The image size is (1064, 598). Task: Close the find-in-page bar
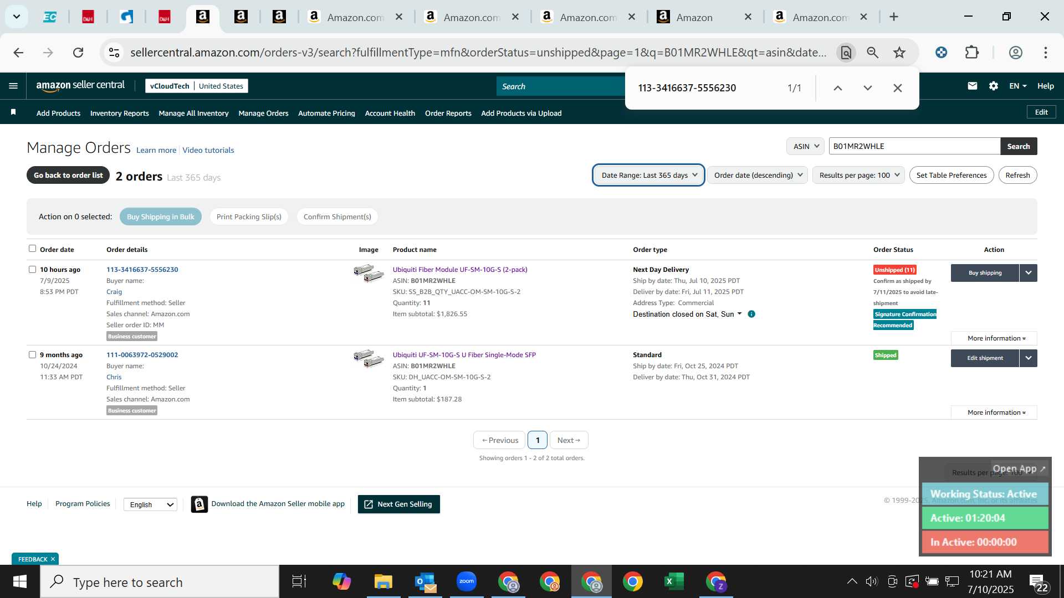tap(898, 88)
